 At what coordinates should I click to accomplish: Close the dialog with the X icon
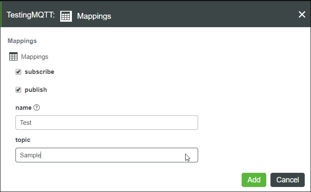pos(302,15)
